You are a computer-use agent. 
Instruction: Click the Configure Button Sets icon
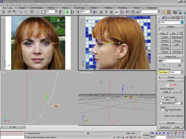[181, 33]
